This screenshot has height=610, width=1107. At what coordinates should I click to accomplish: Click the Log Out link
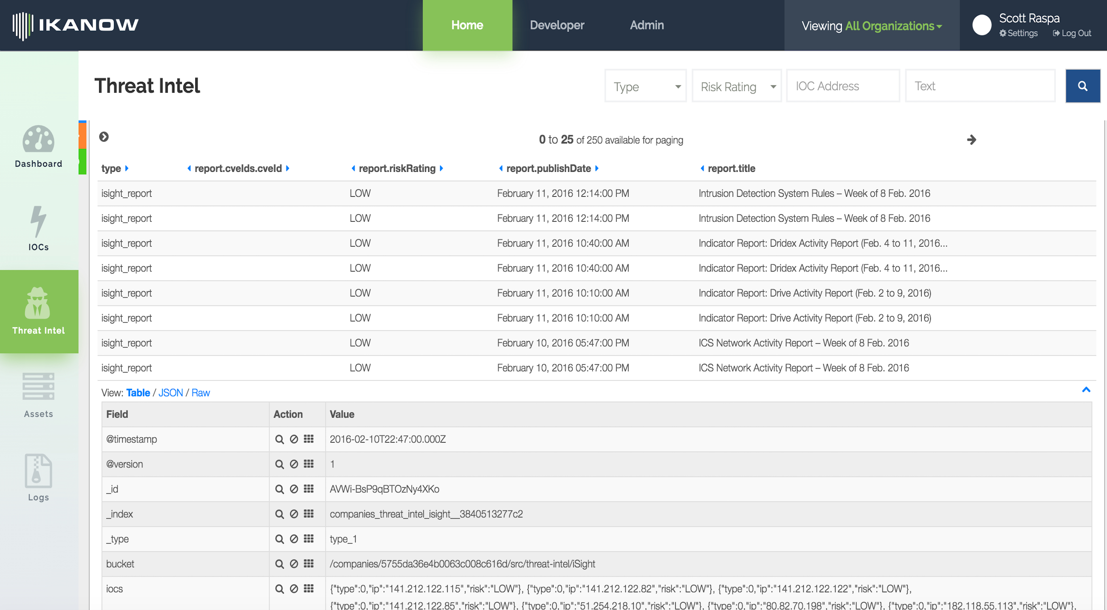pos(1072,33)
